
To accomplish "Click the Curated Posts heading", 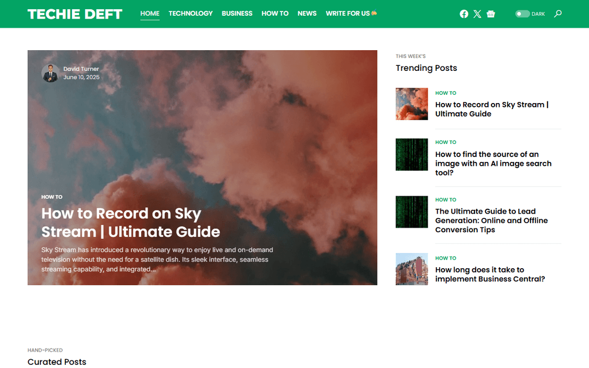I will point(57,361).
